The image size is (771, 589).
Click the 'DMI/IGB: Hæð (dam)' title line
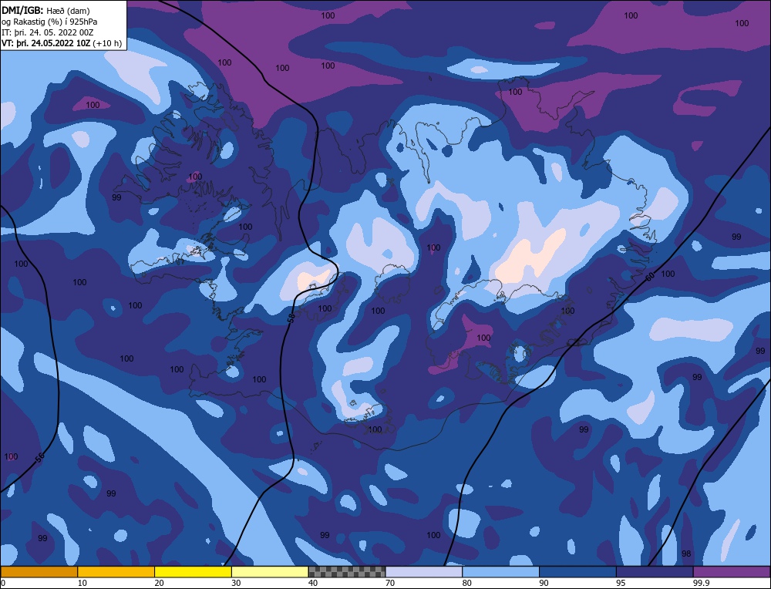[x=45, y=11]
